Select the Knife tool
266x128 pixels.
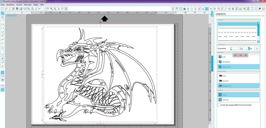point(3,66)
